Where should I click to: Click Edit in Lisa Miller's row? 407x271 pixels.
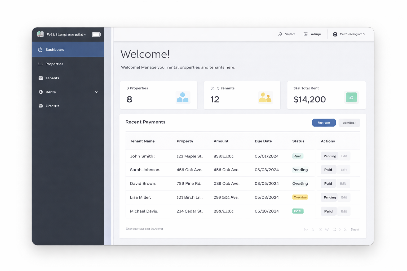coord(344,197)
